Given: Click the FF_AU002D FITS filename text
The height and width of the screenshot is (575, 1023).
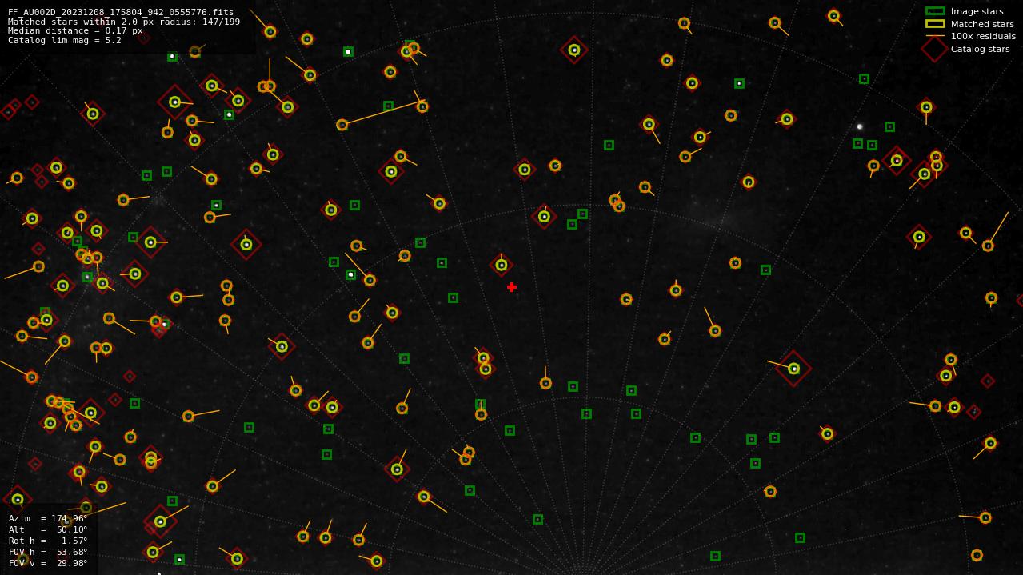Looking at the screenshot, I should 121,13.
